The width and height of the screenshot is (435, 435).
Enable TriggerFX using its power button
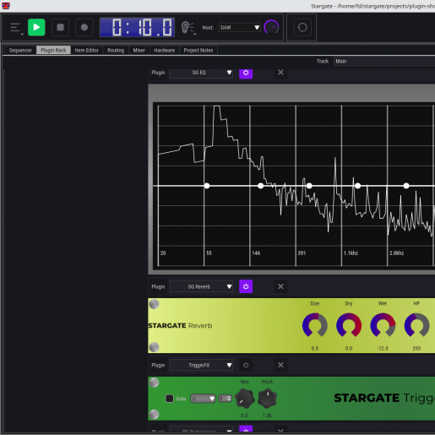coord(246,365)
